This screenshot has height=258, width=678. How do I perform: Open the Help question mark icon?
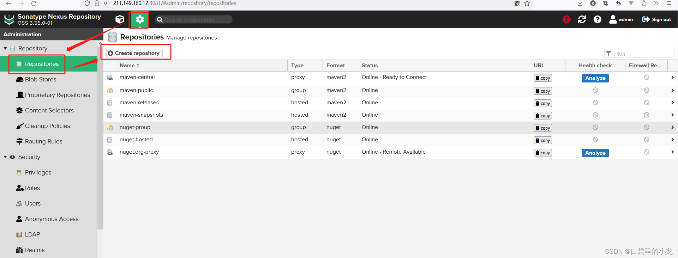(598, 19)
